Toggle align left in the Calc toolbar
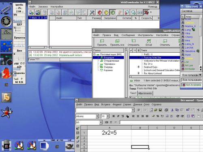The height and width of the screenshot is (152, 203). pyautogui.click(x=134, y=116)
